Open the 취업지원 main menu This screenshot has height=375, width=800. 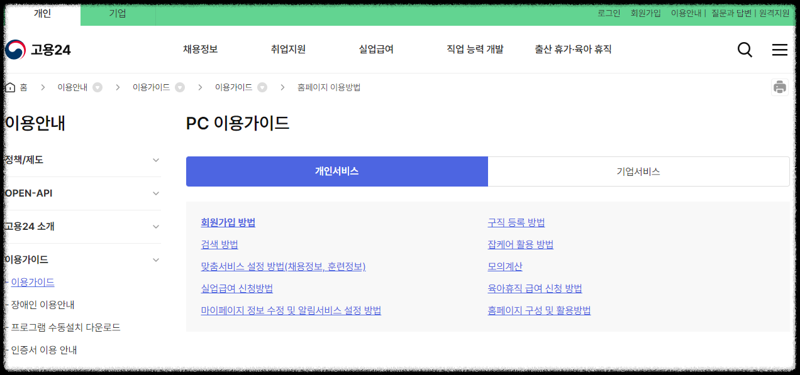pyautogui.click(x=288, y=49)
